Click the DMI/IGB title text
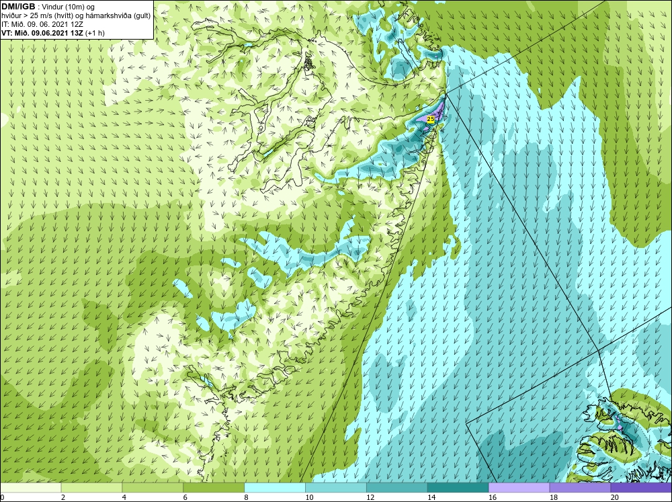672x502 pixels. click(x=18, y=7)
